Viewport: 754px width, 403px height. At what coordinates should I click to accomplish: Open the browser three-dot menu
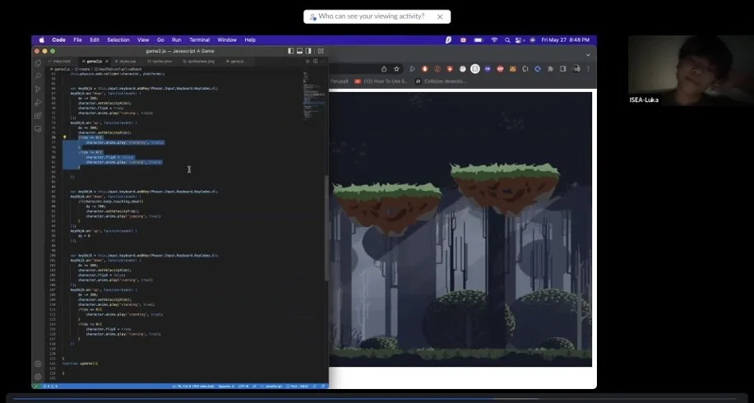click(x=588, y=69)
